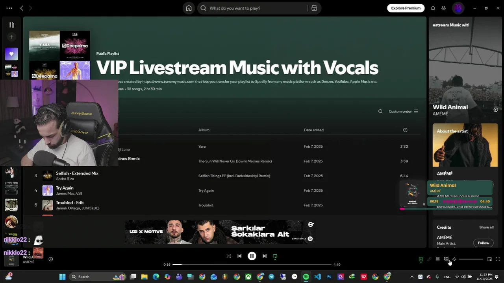Go back with the left arrow
The width and height of the screenshot is (504, 283).
(22, 8)
